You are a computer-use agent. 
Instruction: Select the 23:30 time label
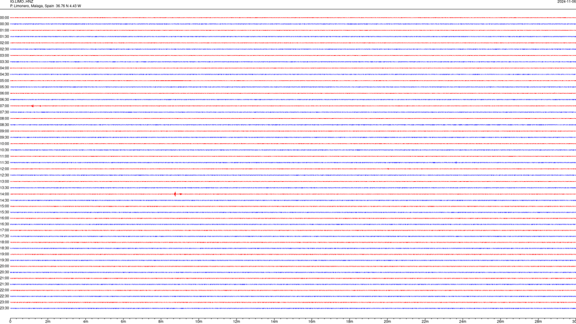4,308
